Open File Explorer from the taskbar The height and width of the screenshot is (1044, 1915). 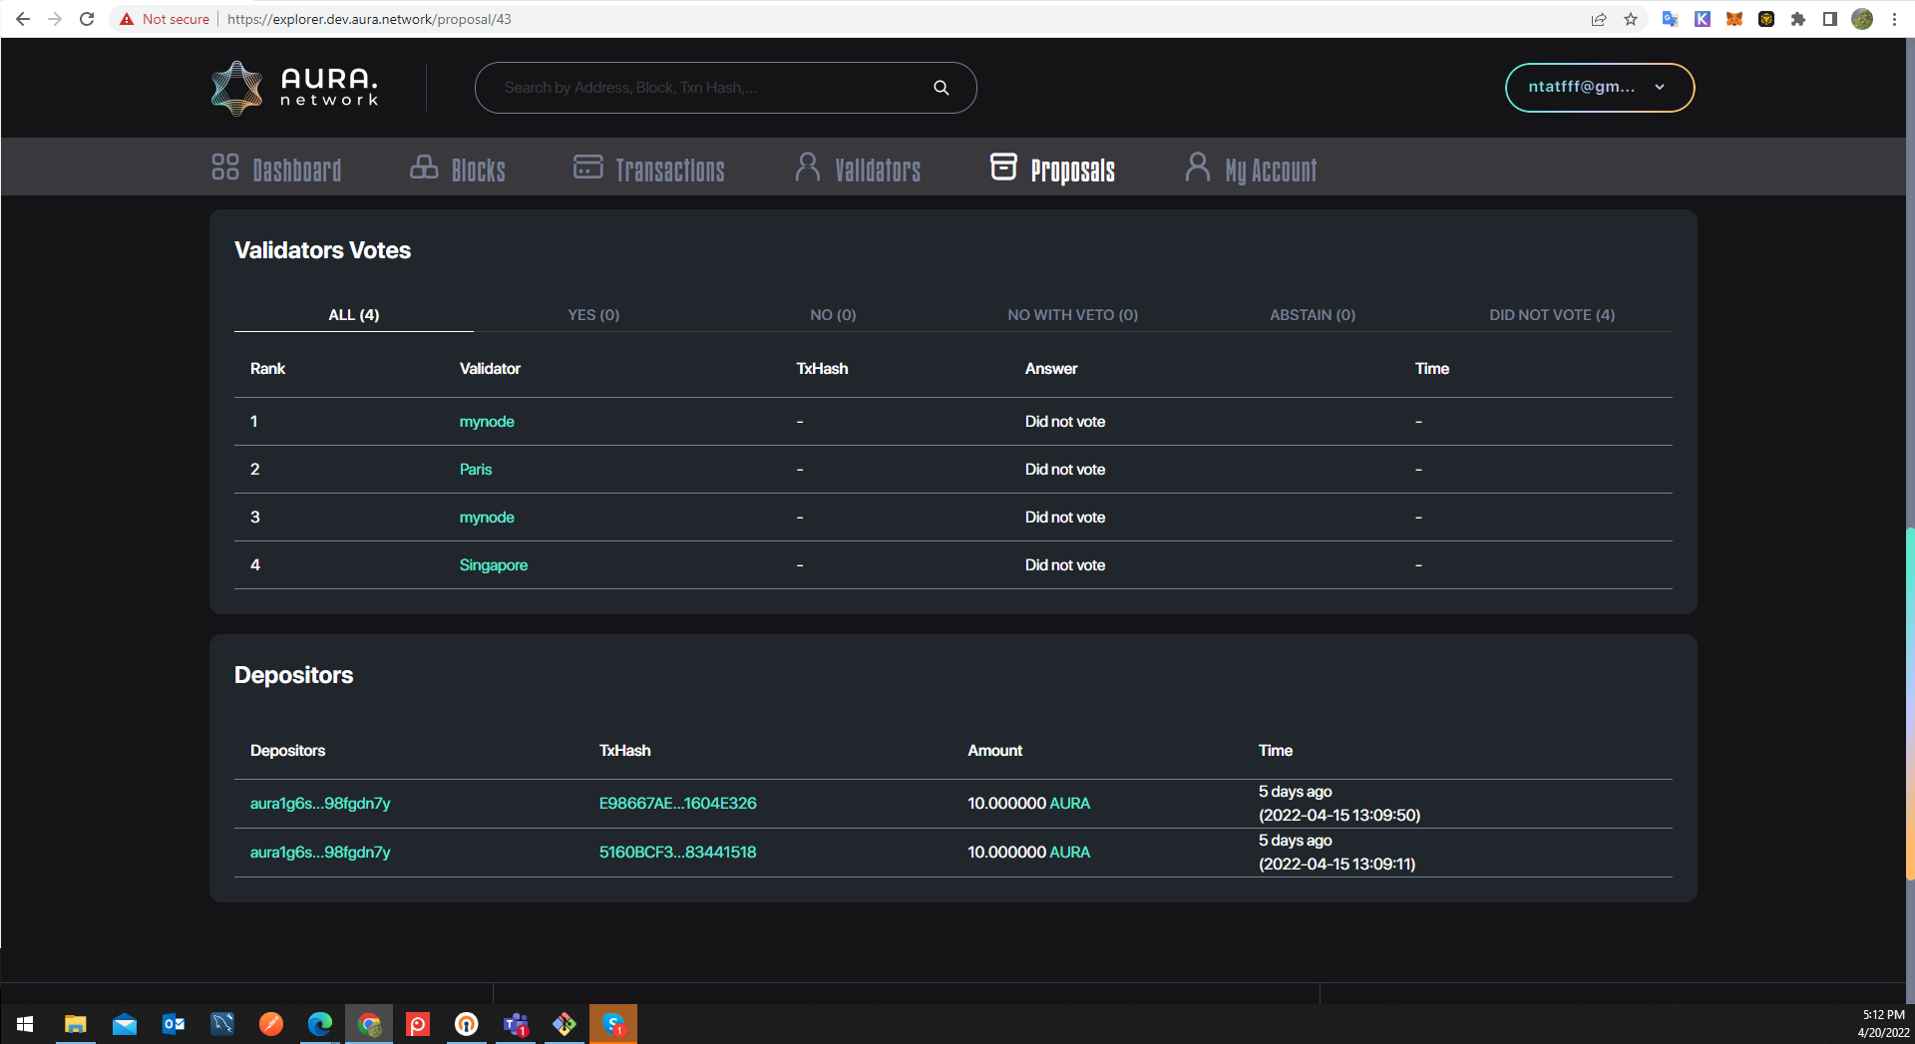click(76, 1024)
